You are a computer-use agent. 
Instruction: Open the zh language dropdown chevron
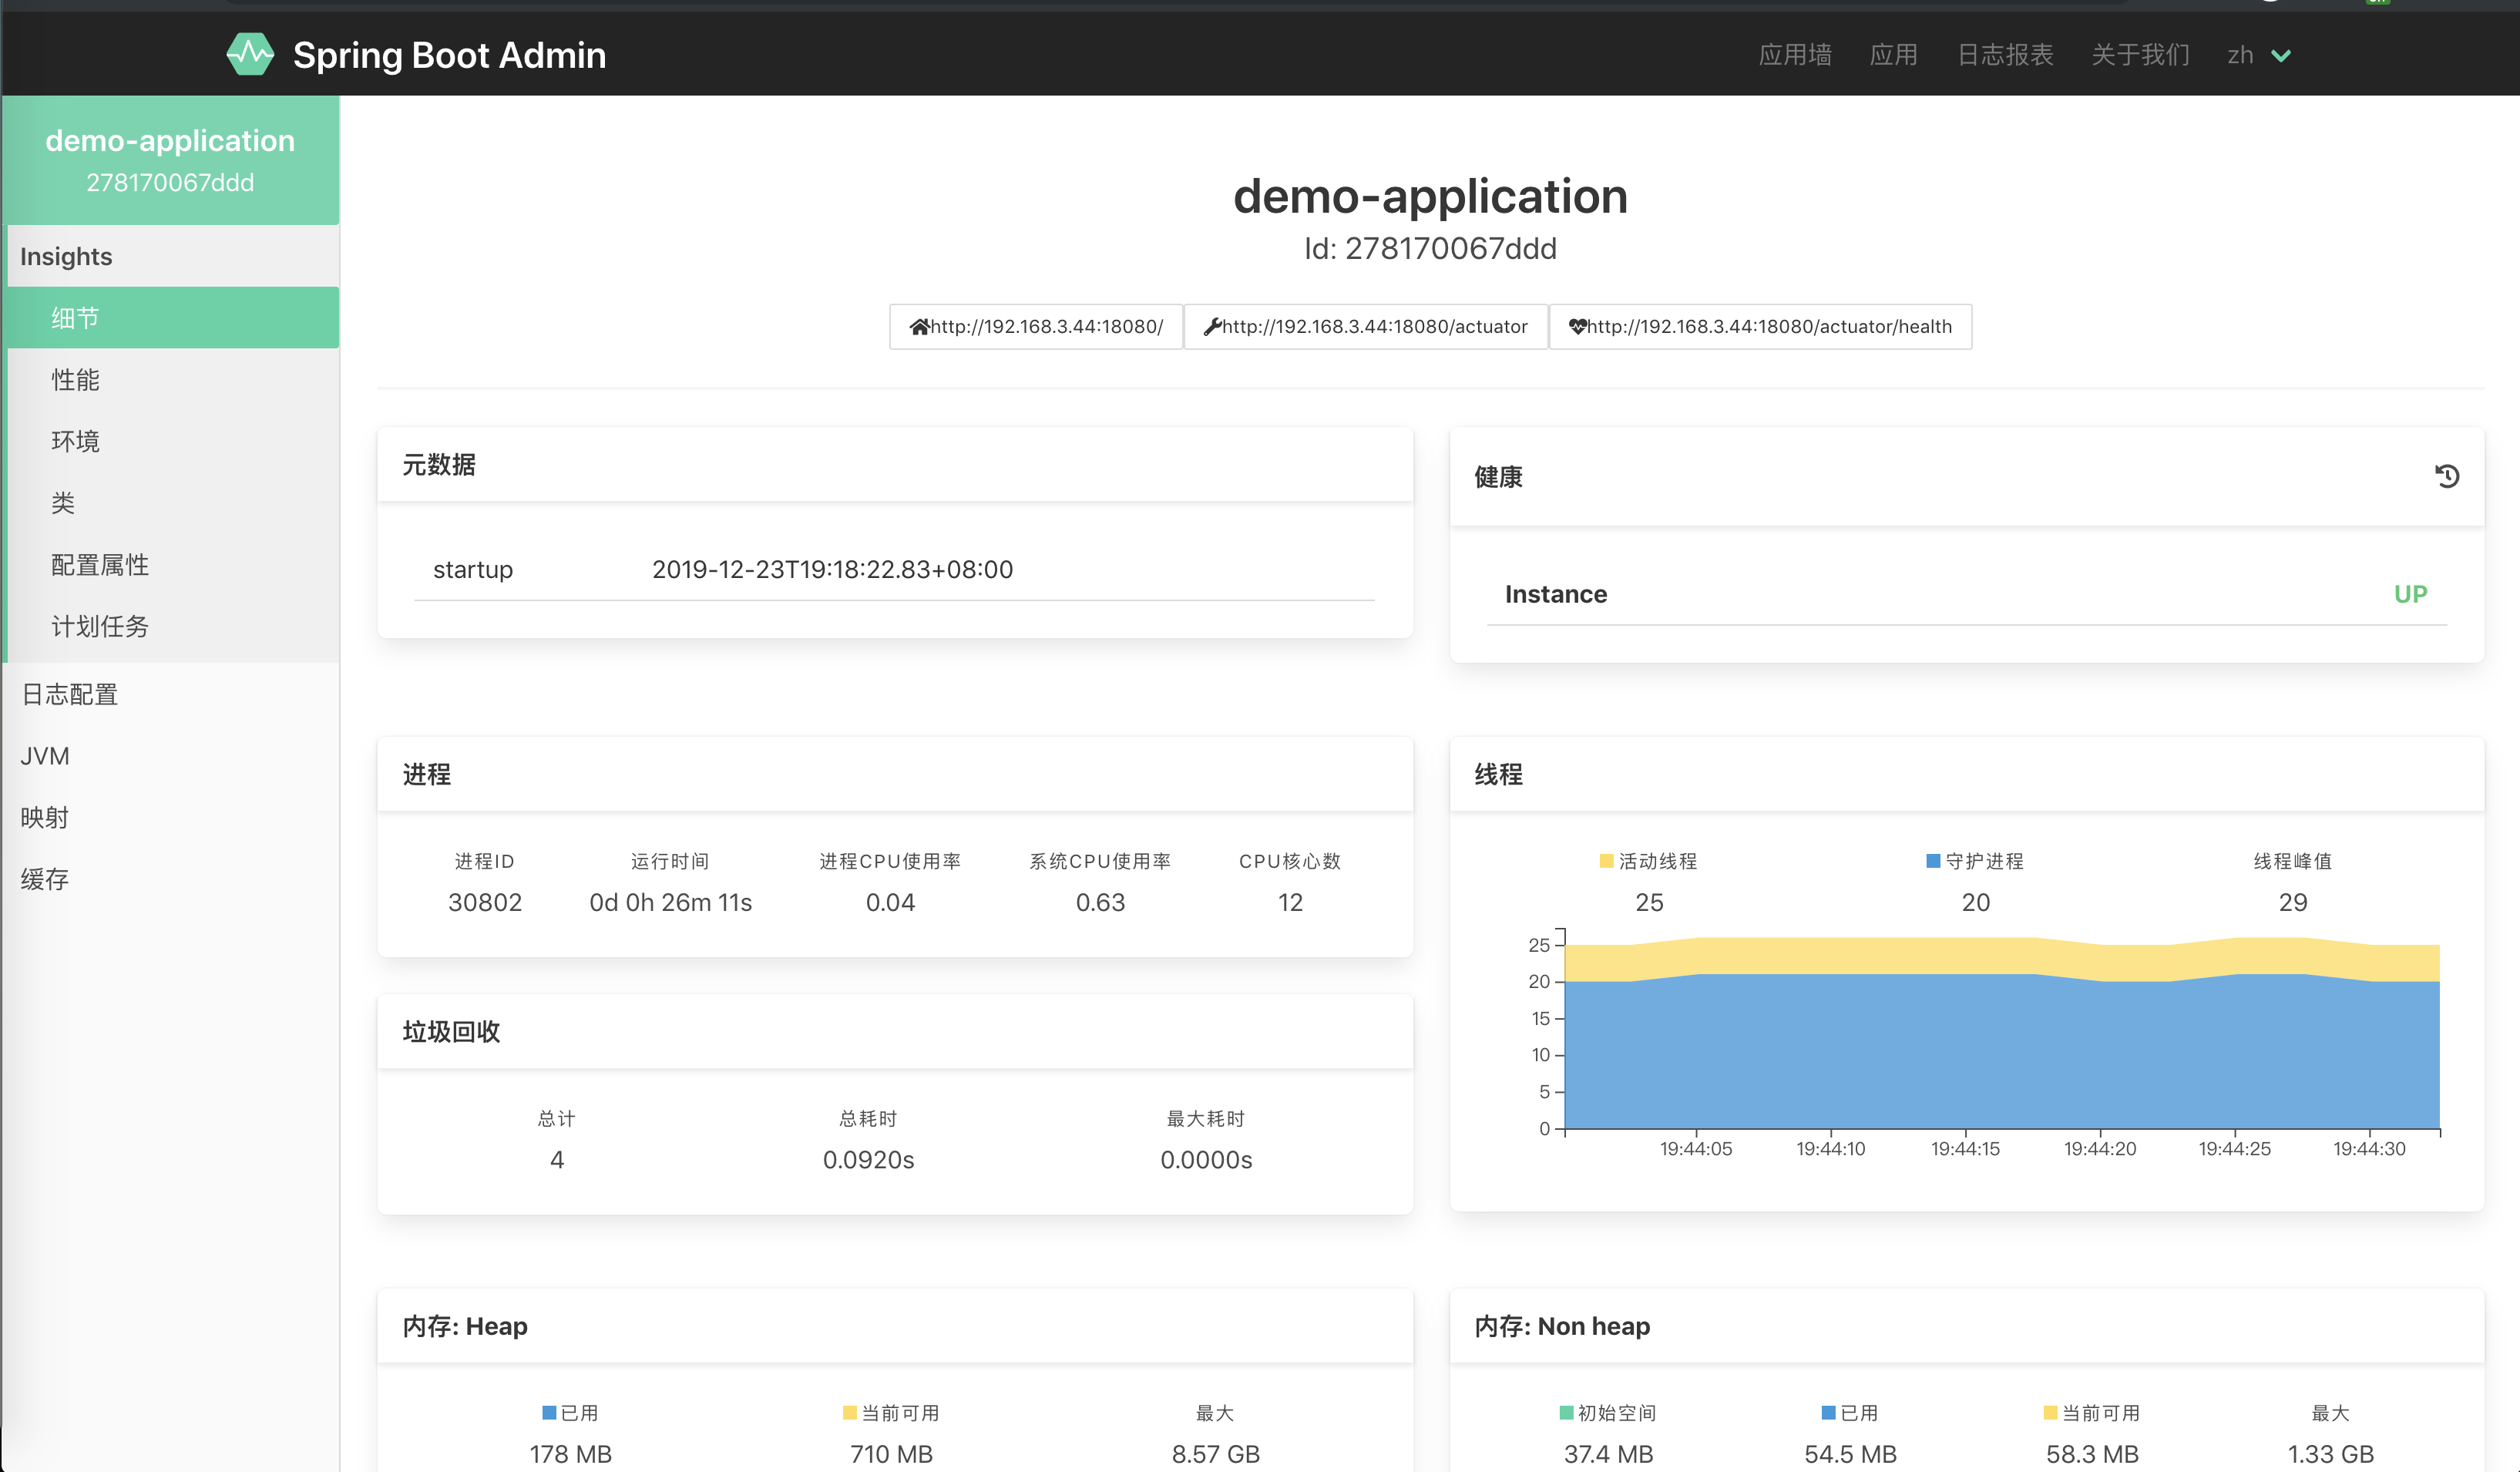[2281, 56]
